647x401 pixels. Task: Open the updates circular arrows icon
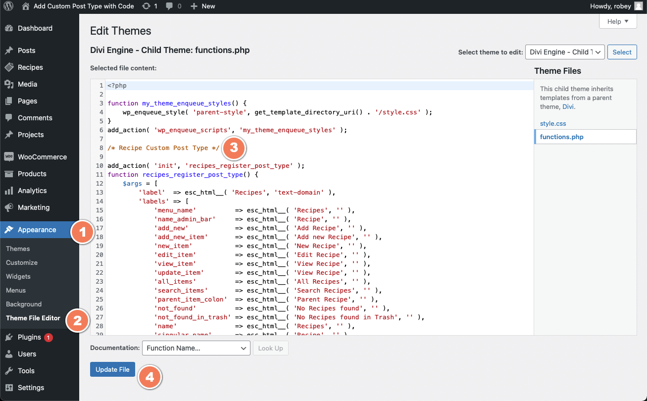[x=146, y=6]
